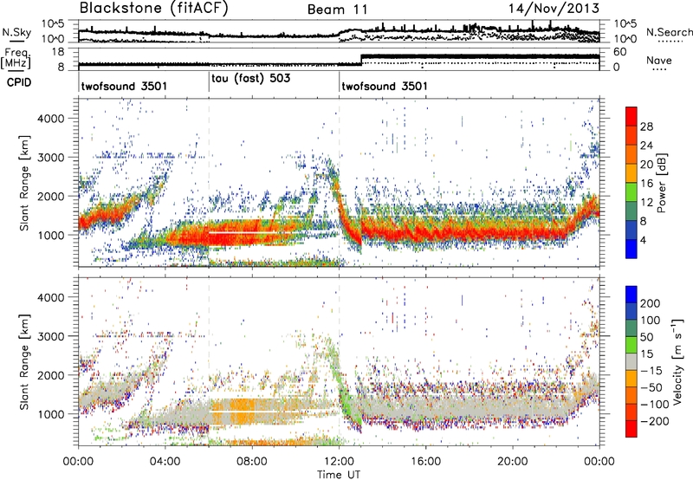Click the "Velocity [m s-1]" colorbar title
Screen dimensions: 693x480
point(677,361)
